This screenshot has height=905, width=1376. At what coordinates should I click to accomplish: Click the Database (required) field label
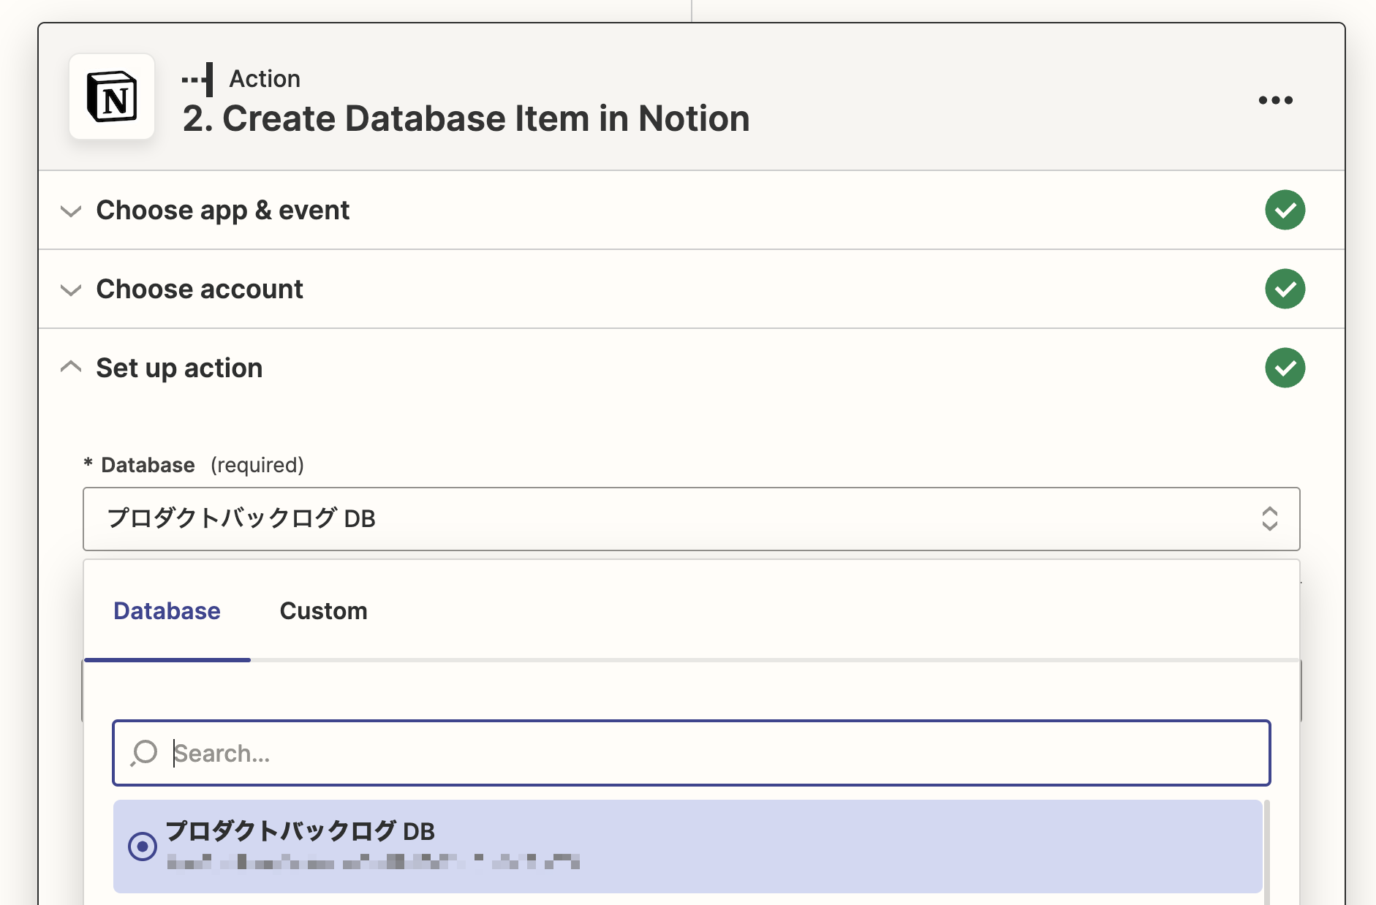(194, 465)
